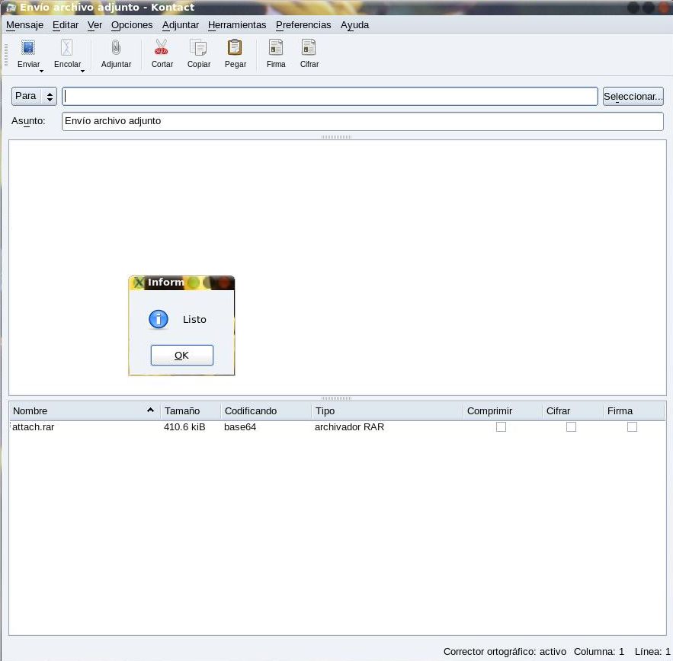Screen dimensions: 673x661
Task: Click the Tipo column header
Action: click(386, 411)
